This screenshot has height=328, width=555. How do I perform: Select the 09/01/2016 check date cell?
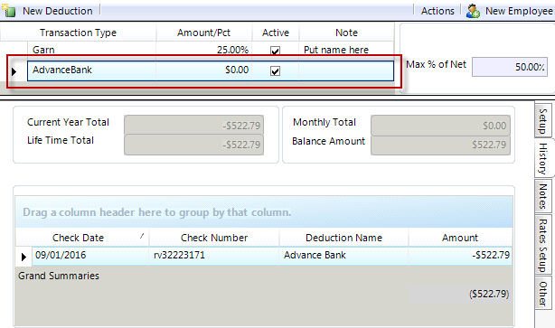pos(90,256)
